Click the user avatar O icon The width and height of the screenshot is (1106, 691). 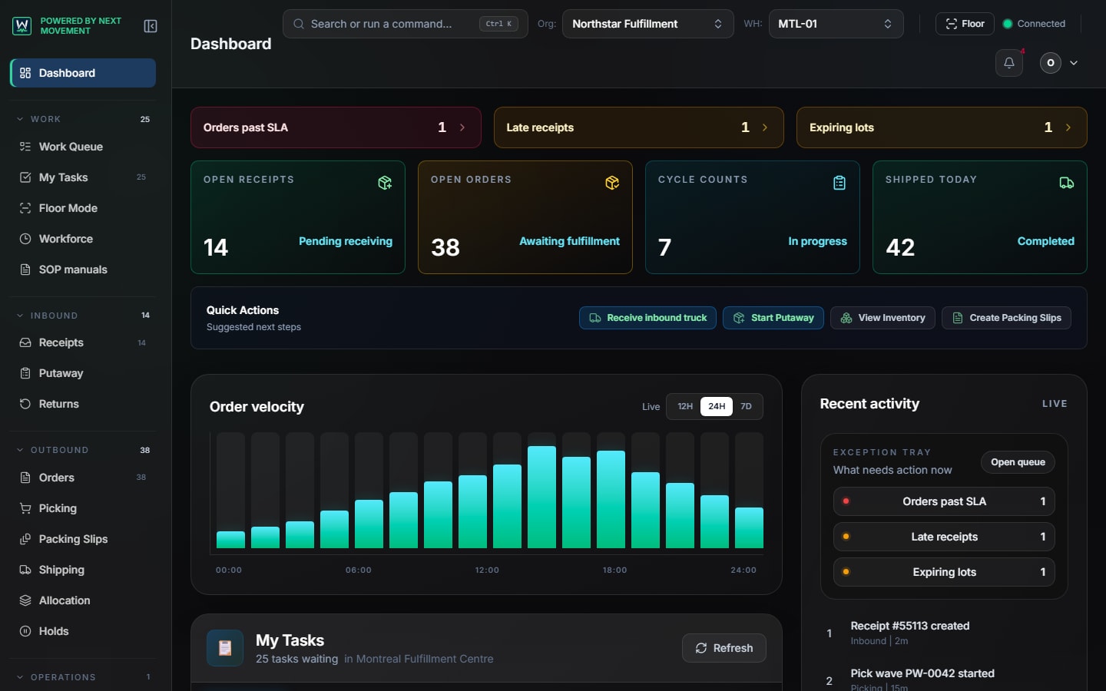1051,63
